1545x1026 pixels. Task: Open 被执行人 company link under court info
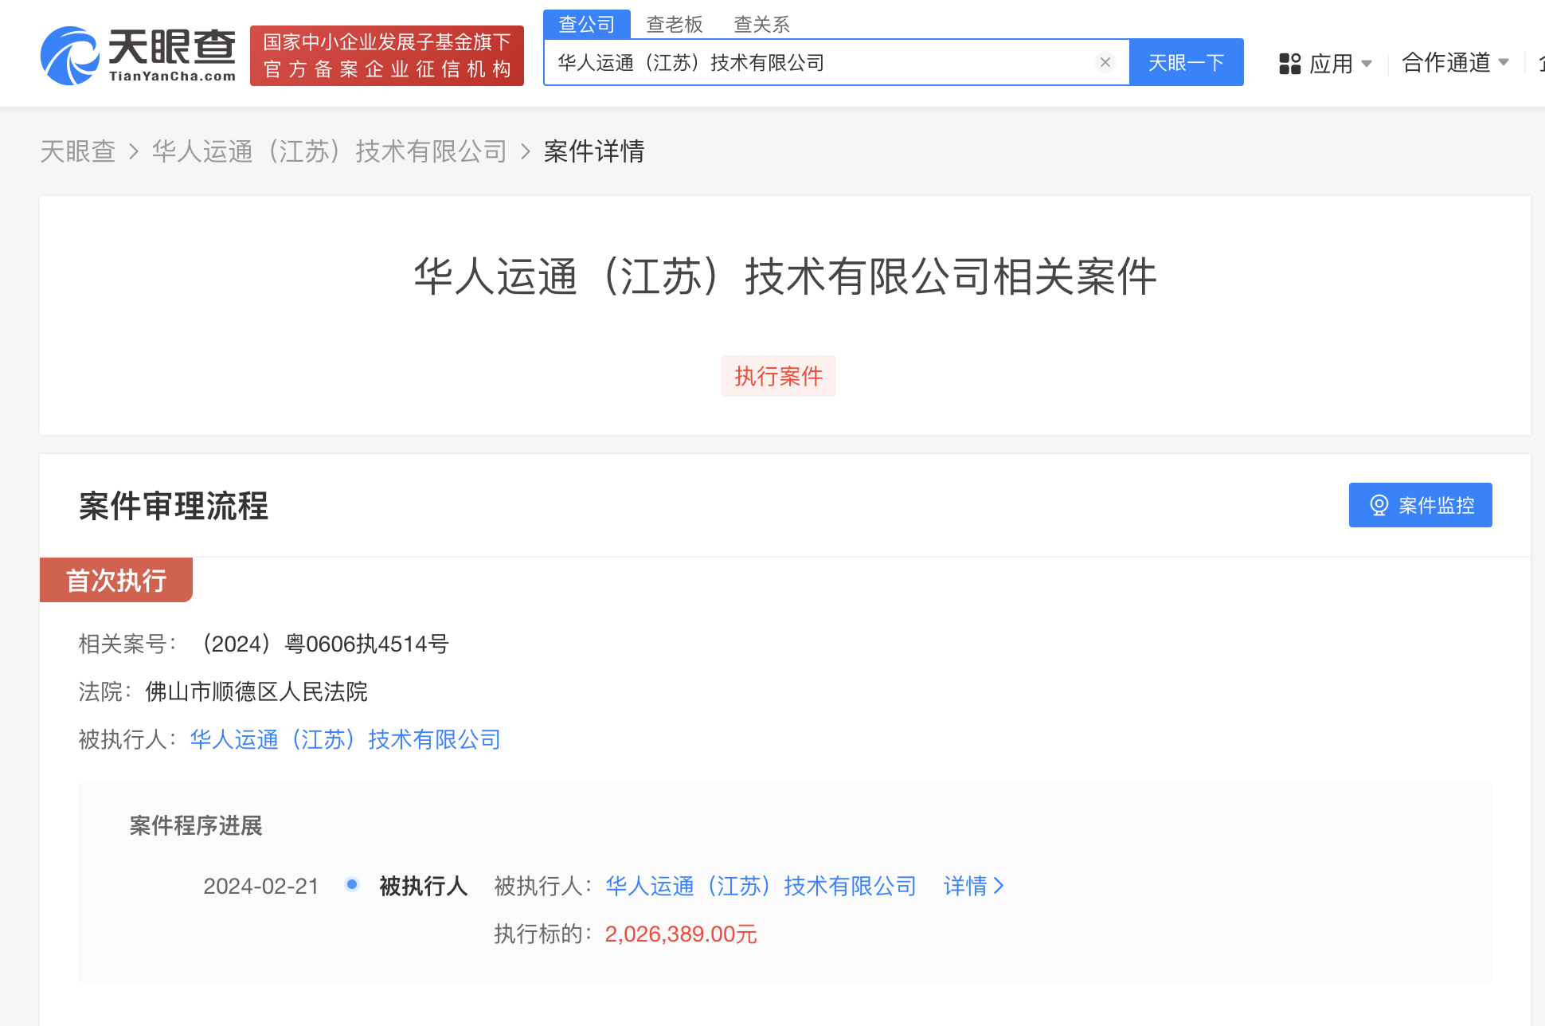click(x=345, y=739)
